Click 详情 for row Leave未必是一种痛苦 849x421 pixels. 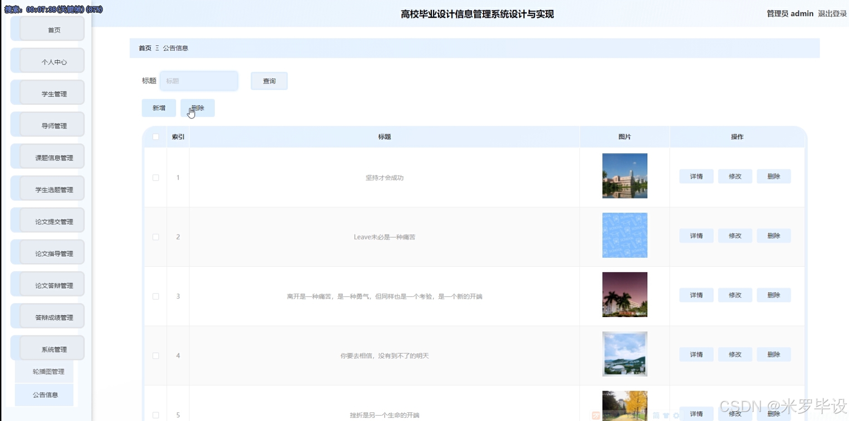tap(696, 236)
